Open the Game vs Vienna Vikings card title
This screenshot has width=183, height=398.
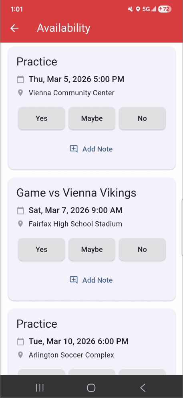(76, 193)
